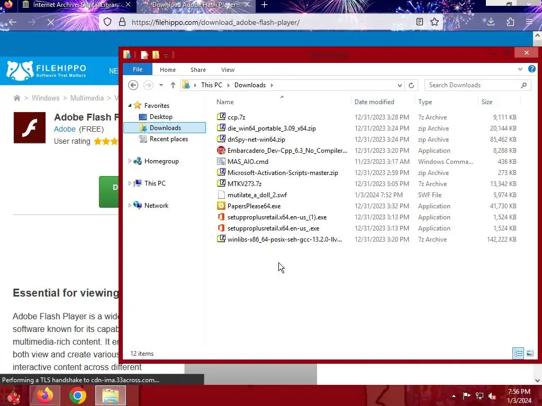Screen dimensions: 542x406
Task: Open the View ribbon tab
Action: click(228, 69)
